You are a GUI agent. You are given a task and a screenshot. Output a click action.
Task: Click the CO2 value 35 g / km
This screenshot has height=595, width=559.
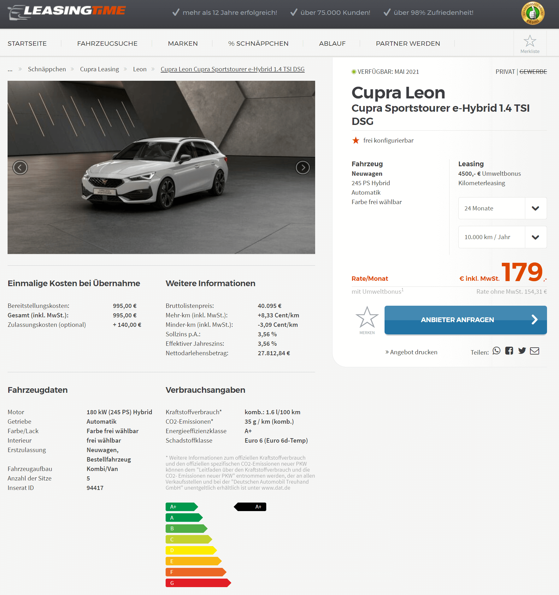(269, 421)
